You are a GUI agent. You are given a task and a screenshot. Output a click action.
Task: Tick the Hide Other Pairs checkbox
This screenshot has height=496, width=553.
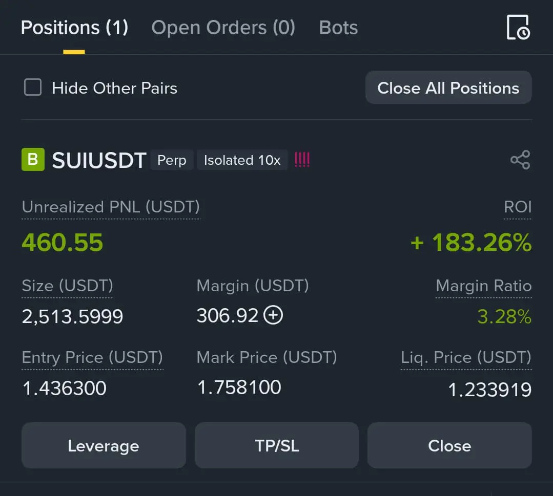[x=33, y=88]
